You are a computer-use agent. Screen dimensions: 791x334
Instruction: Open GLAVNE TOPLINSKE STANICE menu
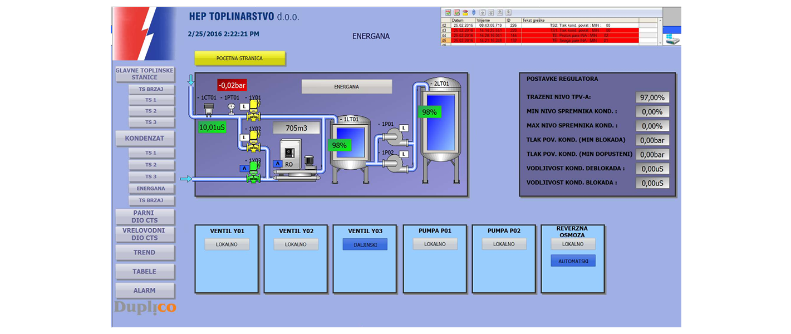[x=145, y=74]
